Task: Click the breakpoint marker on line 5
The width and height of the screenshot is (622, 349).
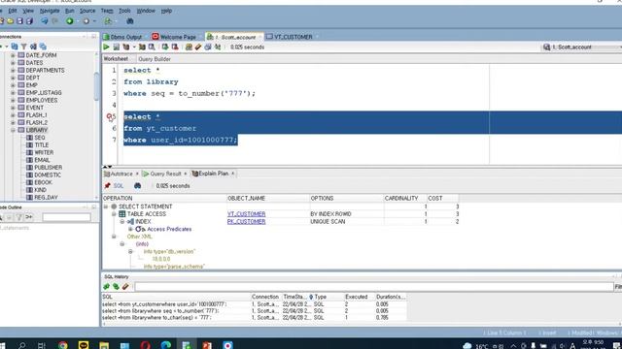Action: click(110, 116)
